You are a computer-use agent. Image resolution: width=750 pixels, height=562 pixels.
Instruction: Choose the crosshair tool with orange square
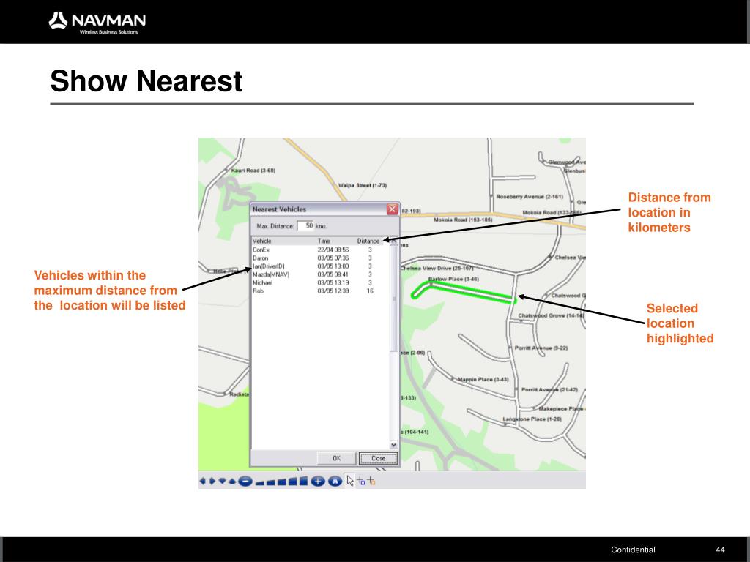click(x=371, y=482)
